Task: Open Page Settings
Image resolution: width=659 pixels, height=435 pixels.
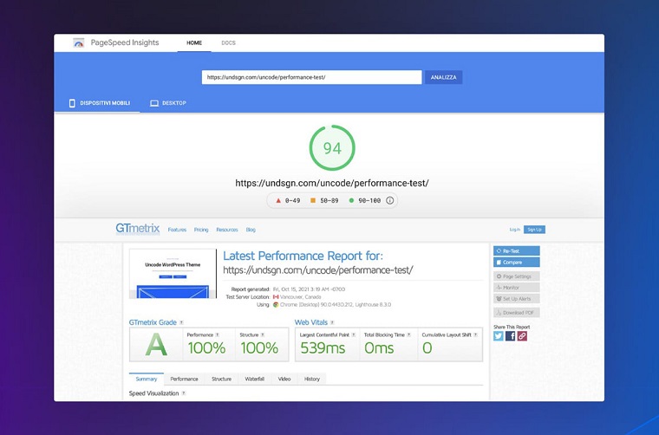Action: click(517, 276)
